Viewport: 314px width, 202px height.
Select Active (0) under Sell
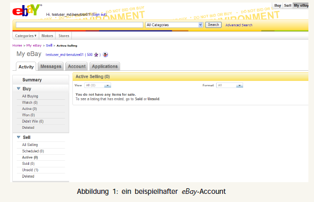[30, 157]
